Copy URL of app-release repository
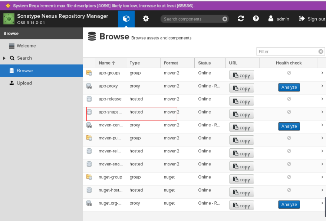326x221 pixels. tap(241, 102)
